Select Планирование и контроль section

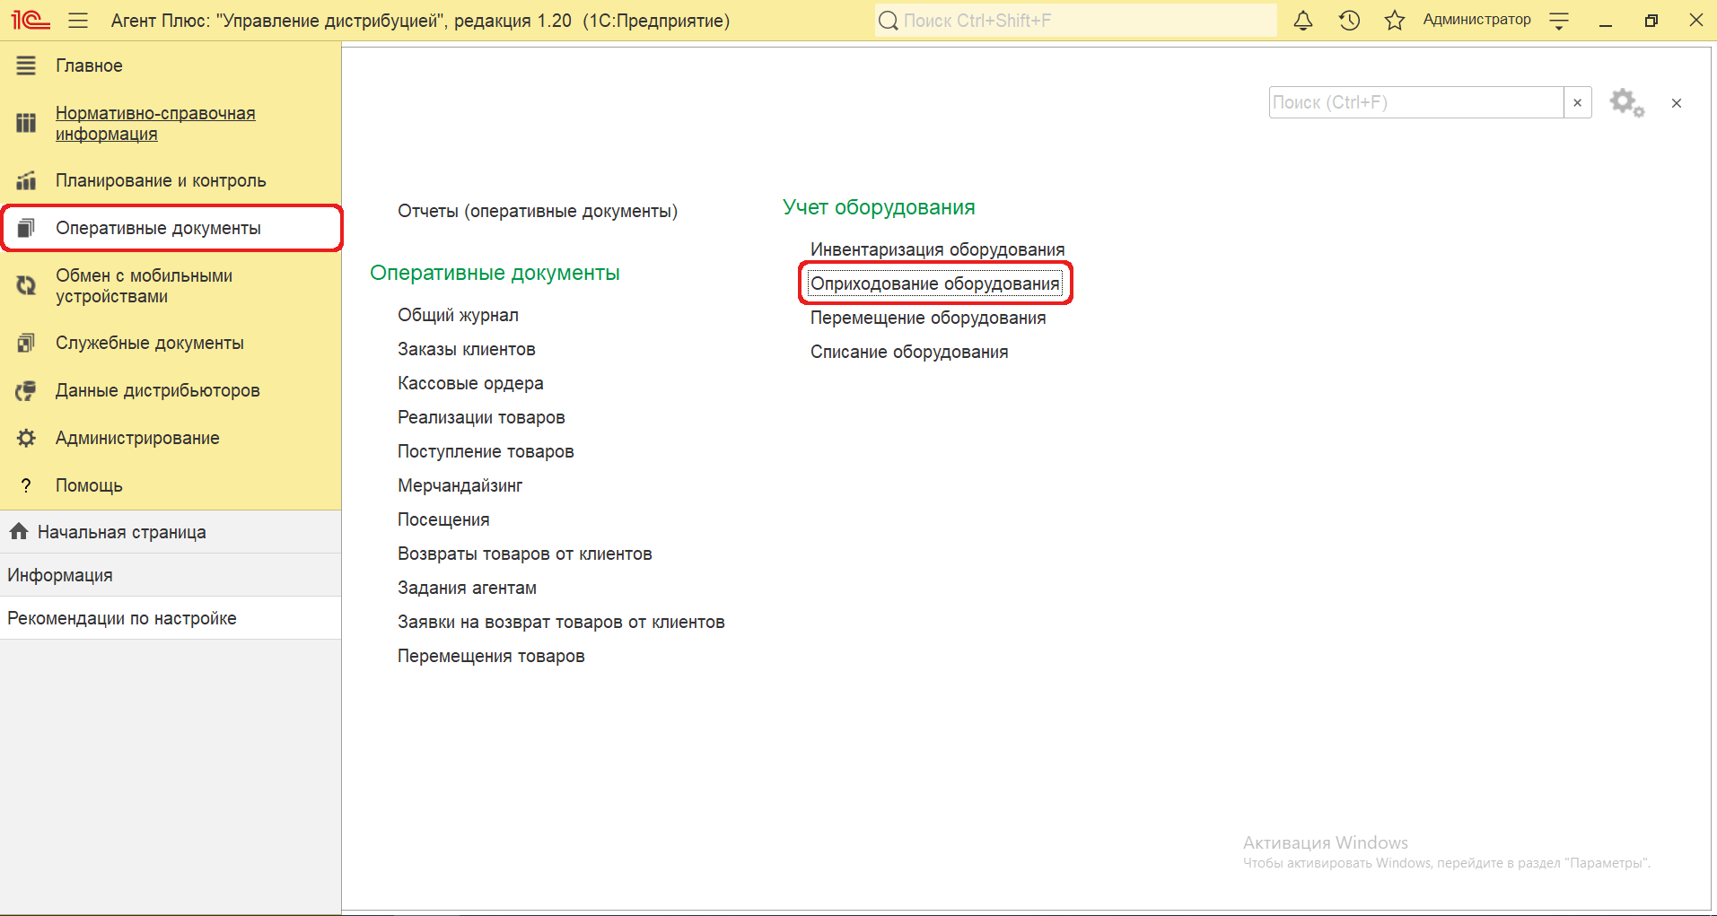pos(160,180)
